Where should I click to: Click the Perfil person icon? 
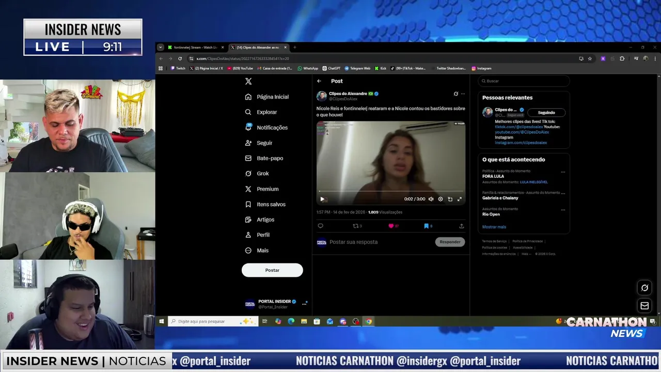click(248, 235)
